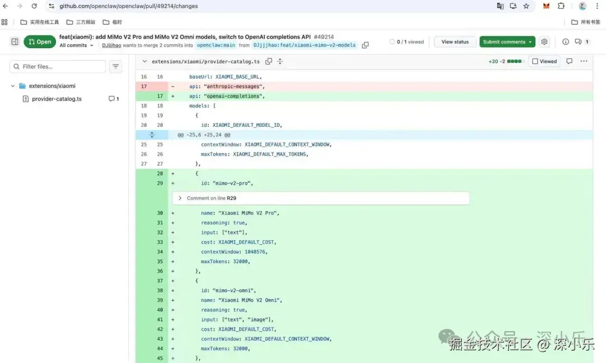Viewport: 606px width, 363px height.
Task: Open DJjjjhao author profile link
Action: point(111,45)
